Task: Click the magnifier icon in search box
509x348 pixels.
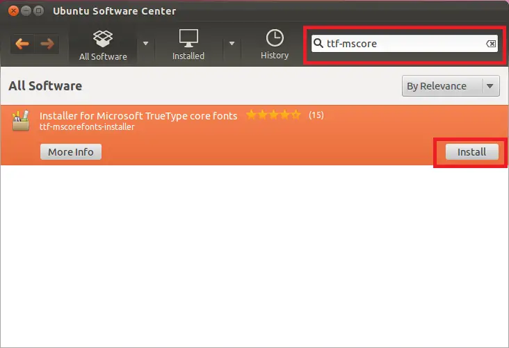Action: [318, 43]
